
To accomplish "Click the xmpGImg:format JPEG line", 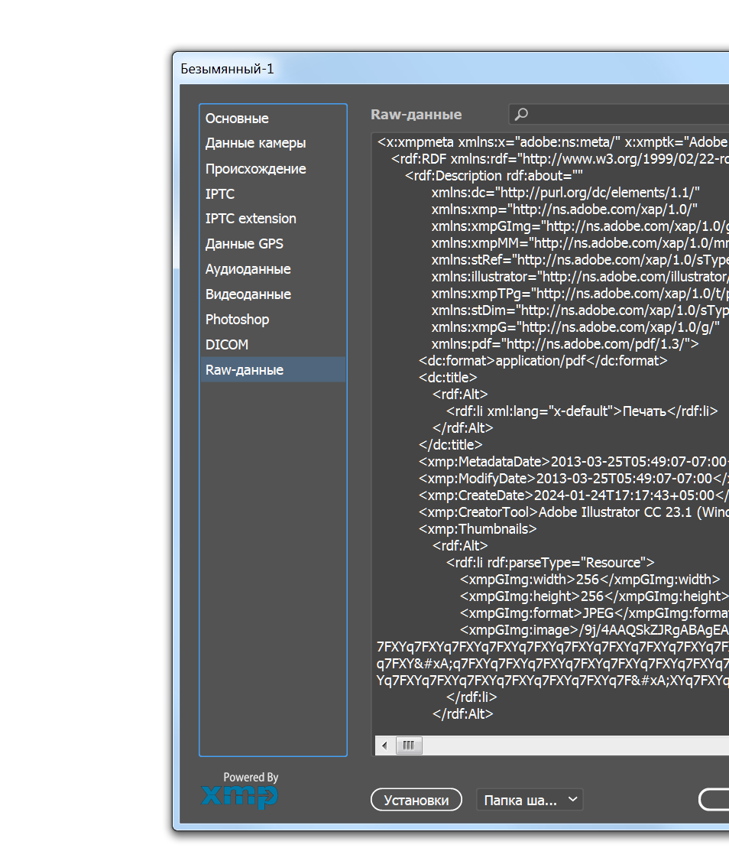I will pyautogui.click(x=595, y=613).
